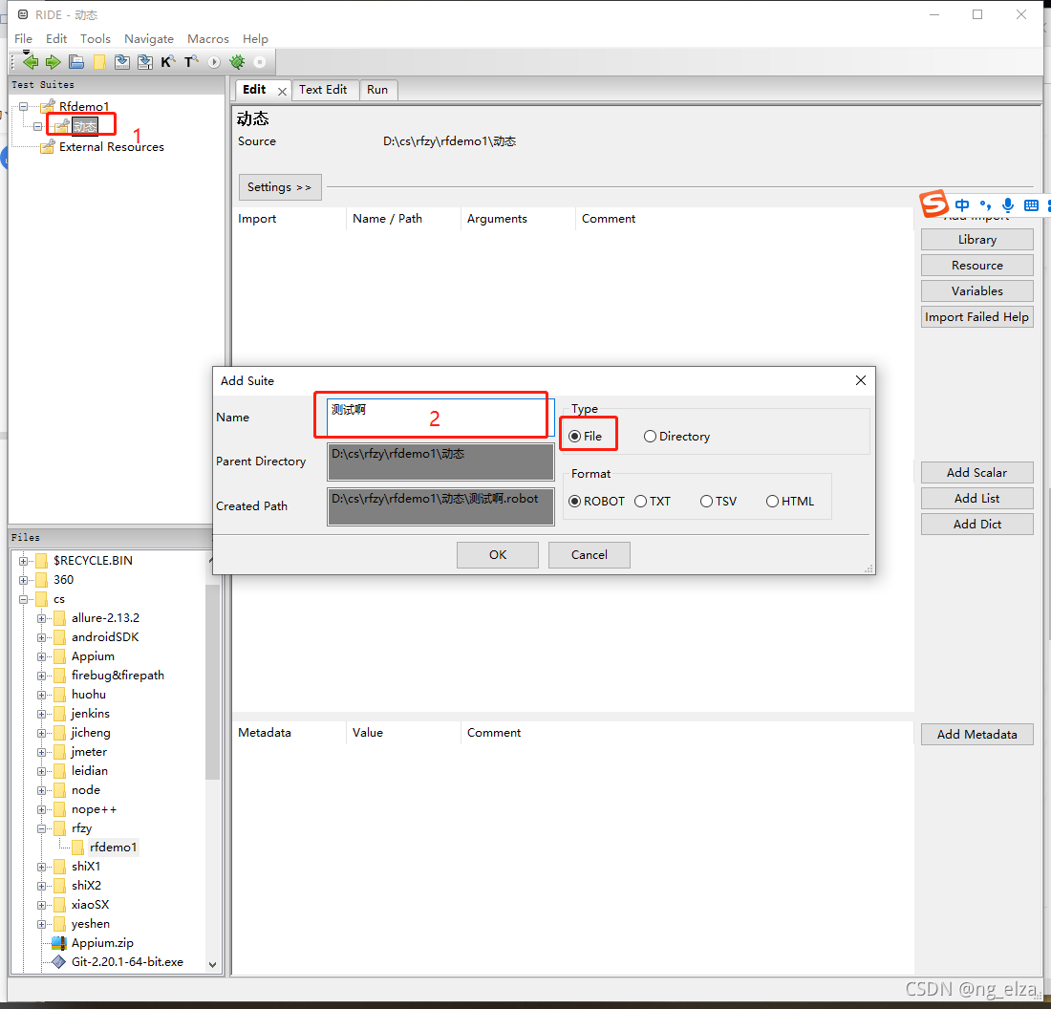
Task: Click the Git-2.20.1-64-bit.exe file icon
Action: (59, 961)
